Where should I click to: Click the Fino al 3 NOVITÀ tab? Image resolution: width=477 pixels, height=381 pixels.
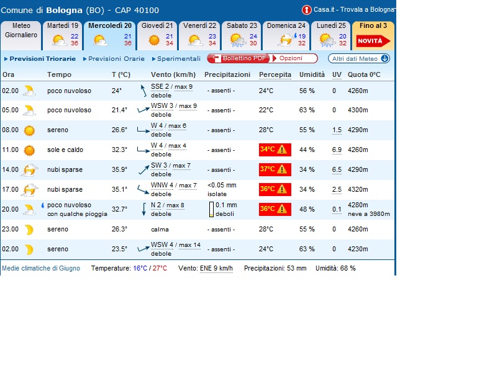tap(373, 35)
